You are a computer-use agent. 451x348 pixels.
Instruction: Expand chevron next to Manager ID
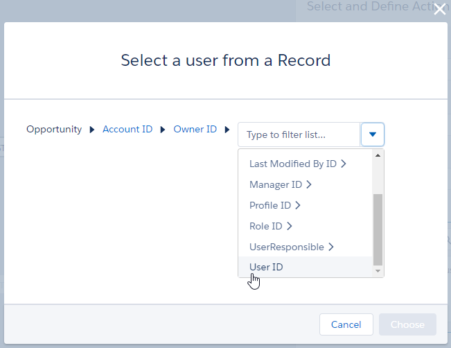pyautogui.click(x=309, y=184)
